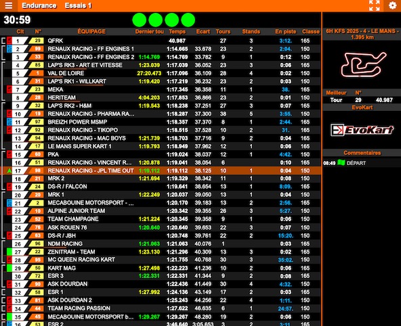401x326 pixels.
Task: Click the Dernier tour column header
Action: 149,31
